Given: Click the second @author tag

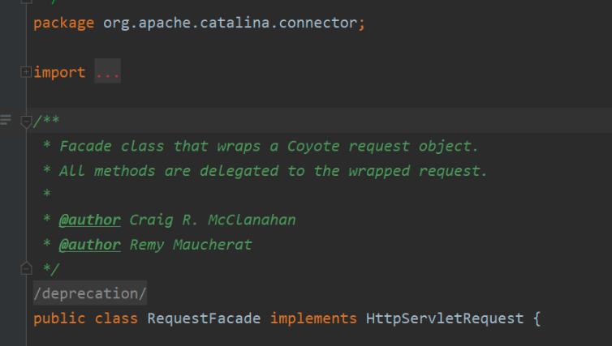Looking at the screenshot, I should [x=89, y=244].
